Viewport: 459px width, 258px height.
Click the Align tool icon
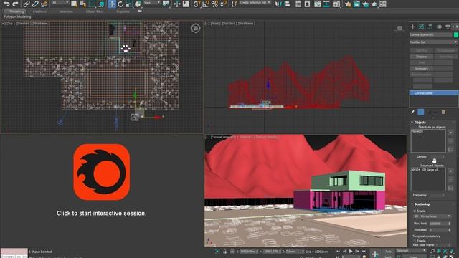[287, 4]
